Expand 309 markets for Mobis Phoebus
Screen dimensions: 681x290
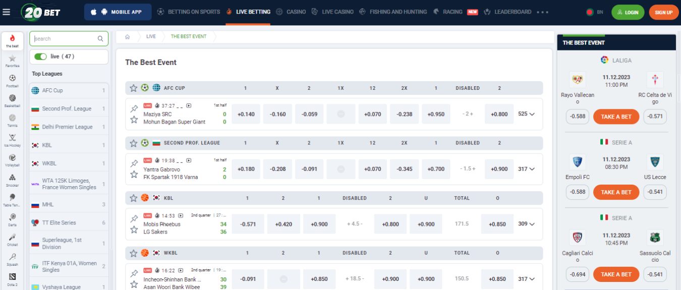tap(527, 224)
